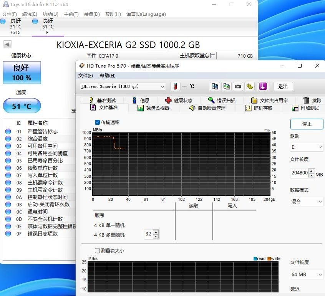Save screenshot with the camera icon
The width and height of the screenshot is (325, 296).
point(238,86)
